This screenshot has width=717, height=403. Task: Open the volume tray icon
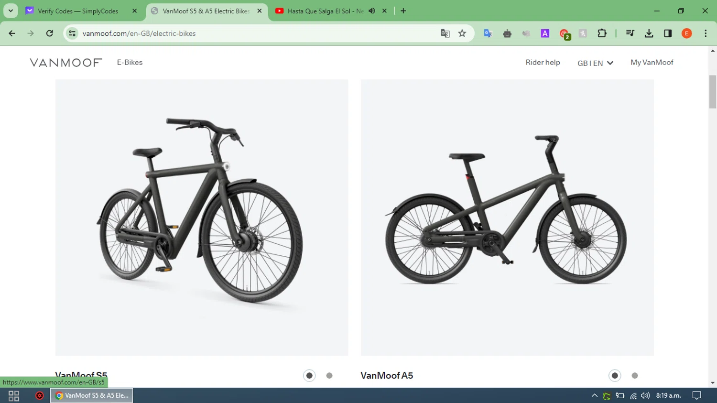[645, 396]
